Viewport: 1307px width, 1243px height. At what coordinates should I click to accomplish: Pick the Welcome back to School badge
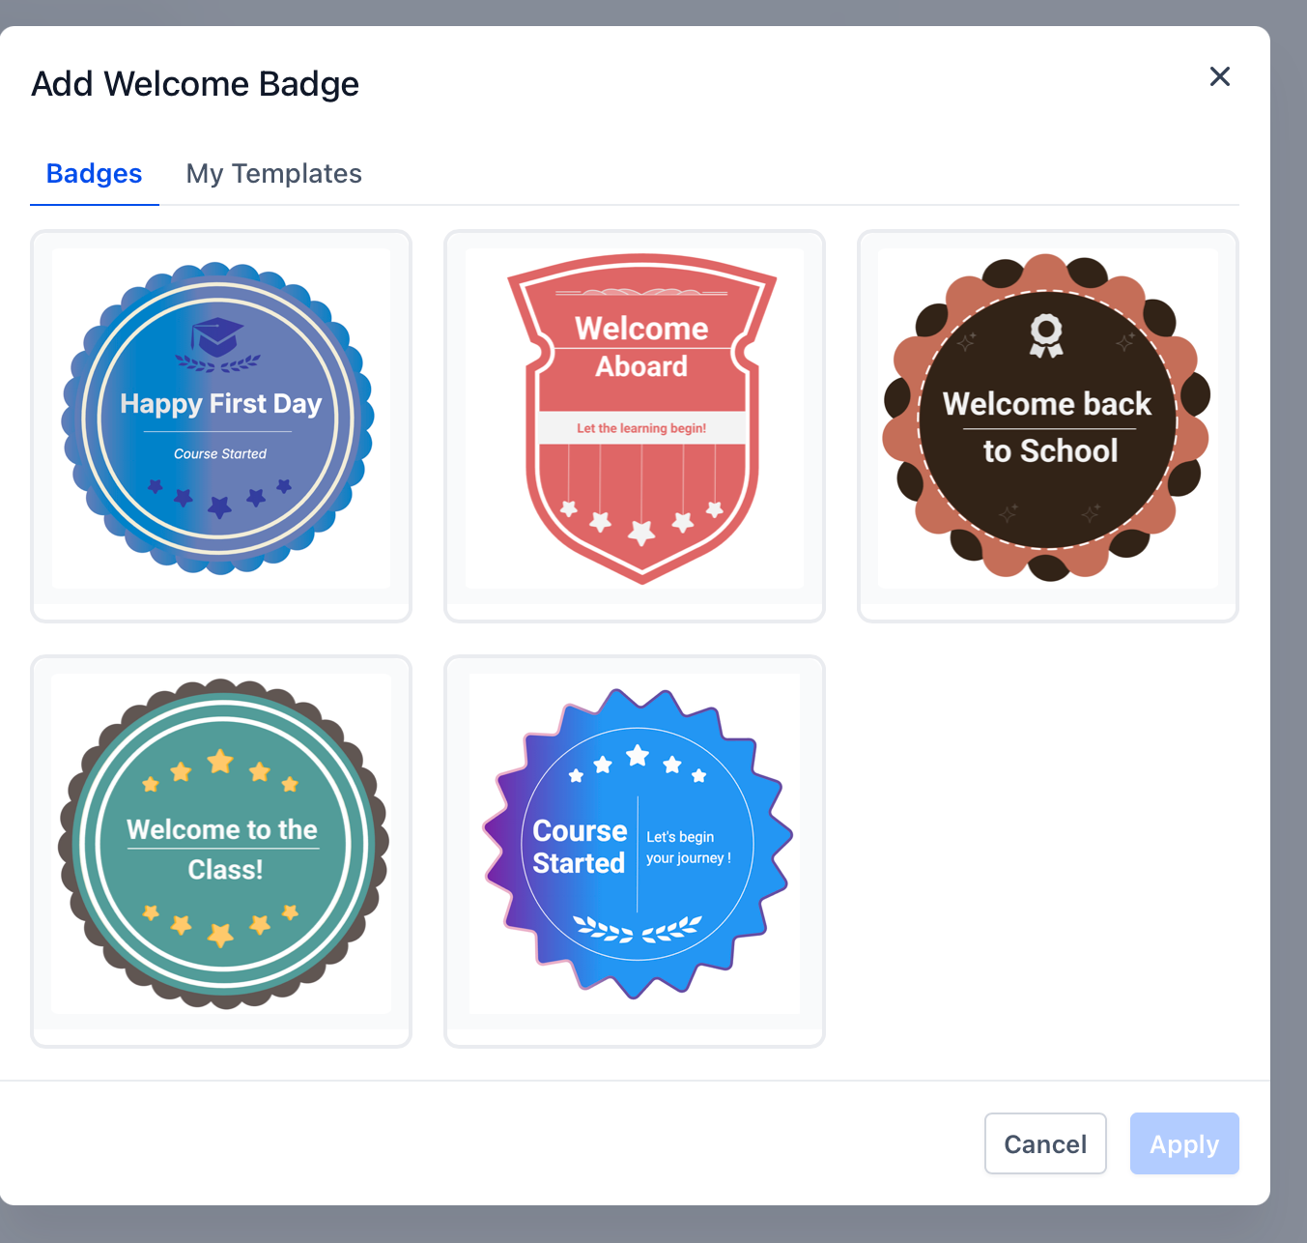1048,426
